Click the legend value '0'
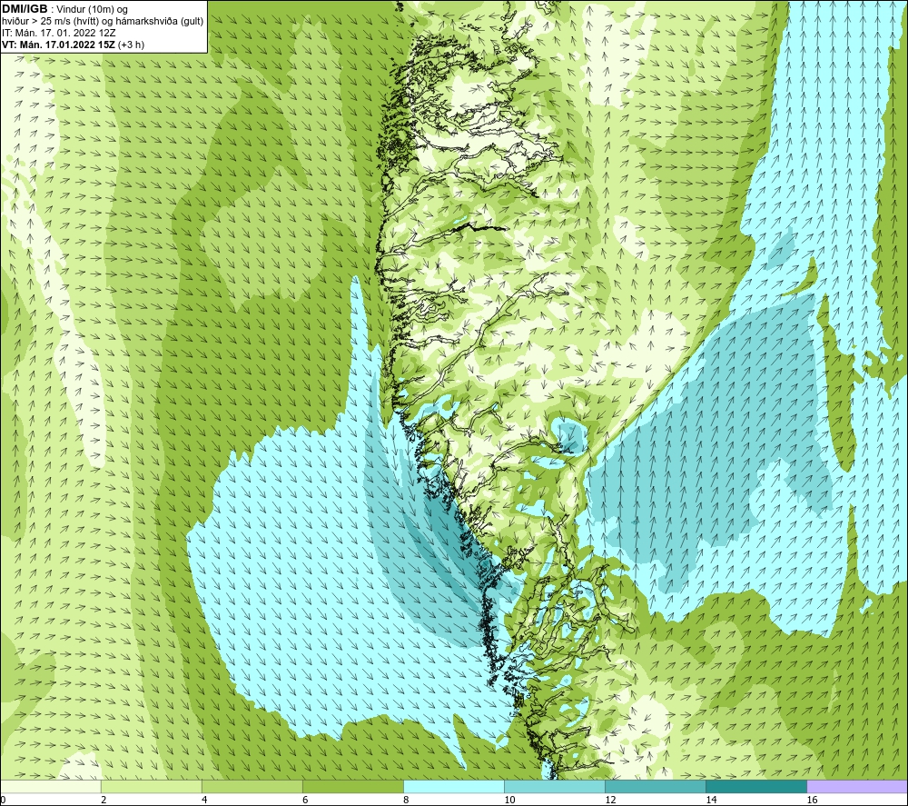Image resolution: width=908 pixels, height=806 pixels. pyautogui.click(x=3, y=801)
